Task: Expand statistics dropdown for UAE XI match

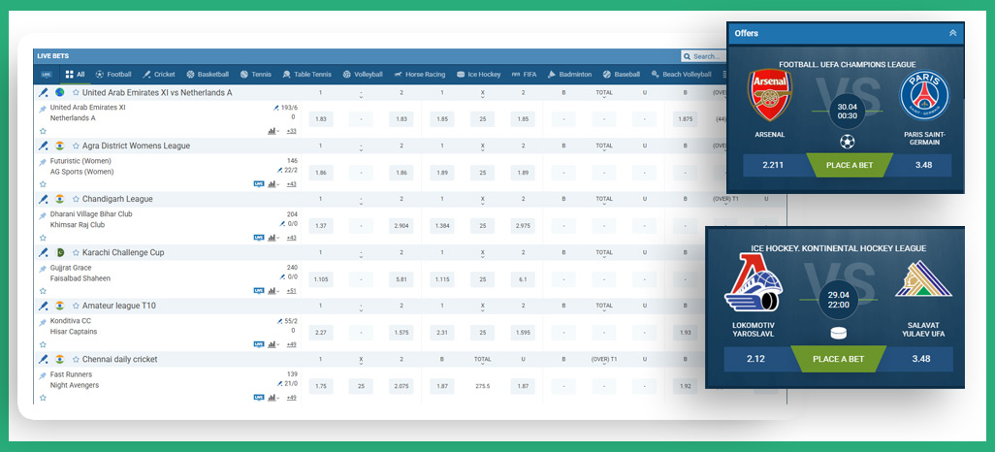Action: (273, 130)
